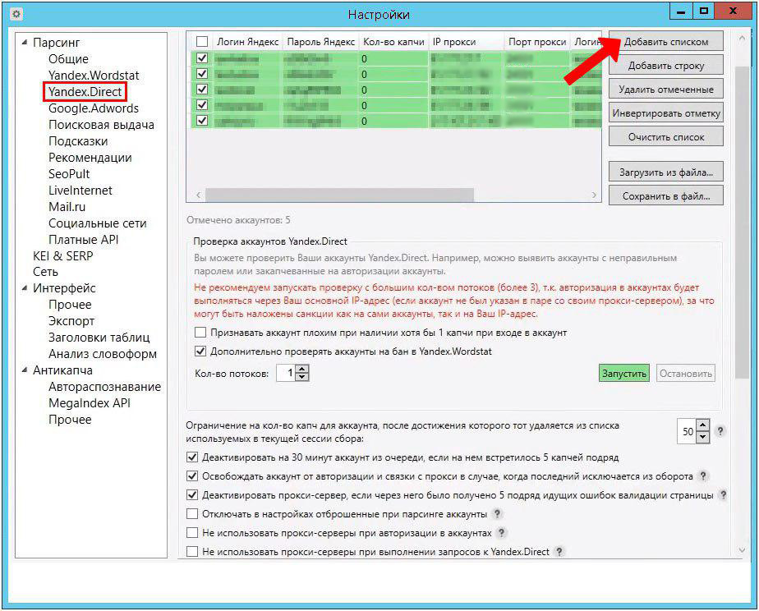
Task: Collapse the Парсинг tree section
Action: 25,43
